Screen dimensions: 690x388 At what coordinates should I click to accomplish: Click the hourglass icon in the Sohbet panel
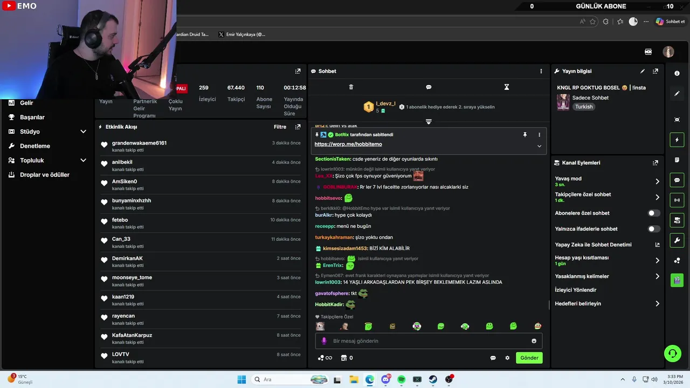click(506, 87)
